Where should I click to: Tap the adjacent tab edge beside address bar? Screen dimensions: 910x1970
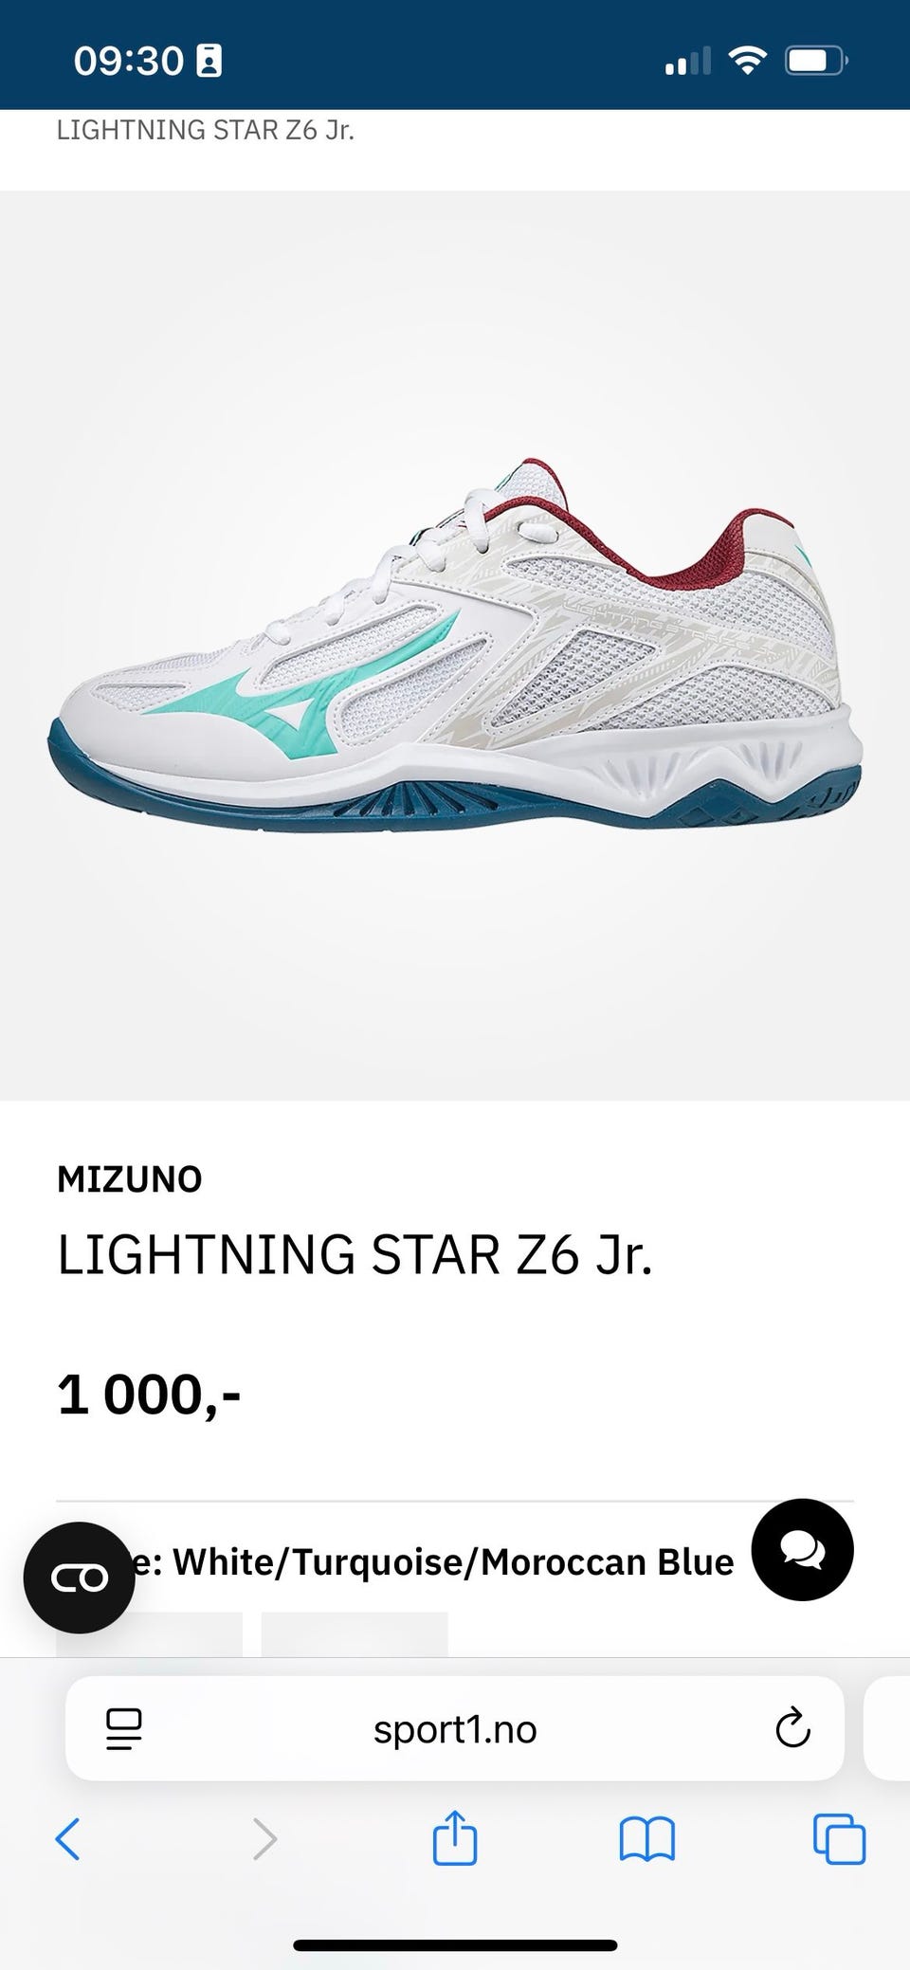pyautogui.click(x=887, y=1728)
